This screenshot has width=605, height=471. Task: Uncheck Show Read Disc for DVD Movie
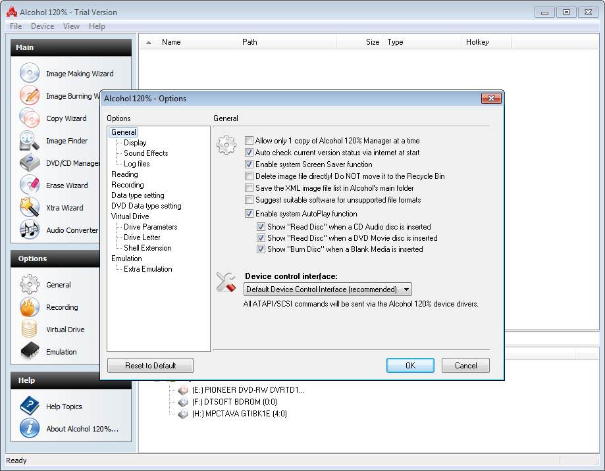pos(261,238)
